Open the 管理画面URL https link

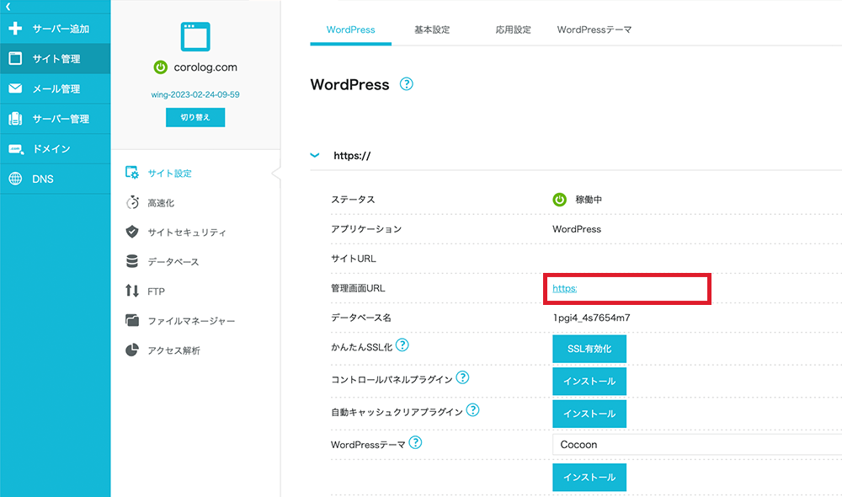[564, 288]
